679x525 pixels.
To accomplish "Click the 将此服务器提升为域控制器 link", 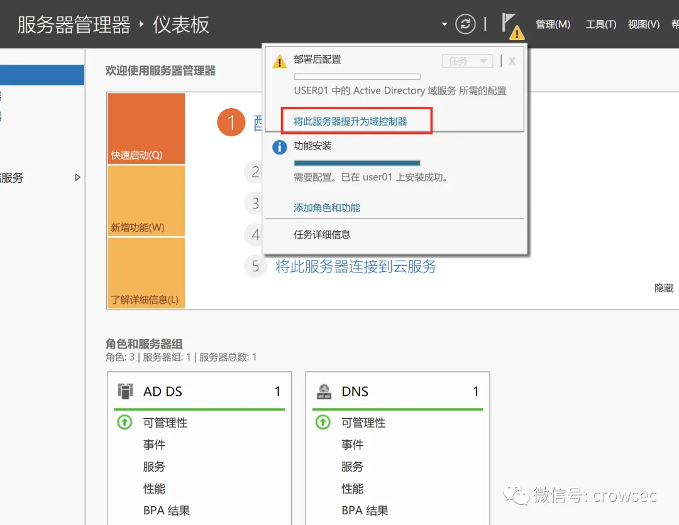I will tap(350, 121).
